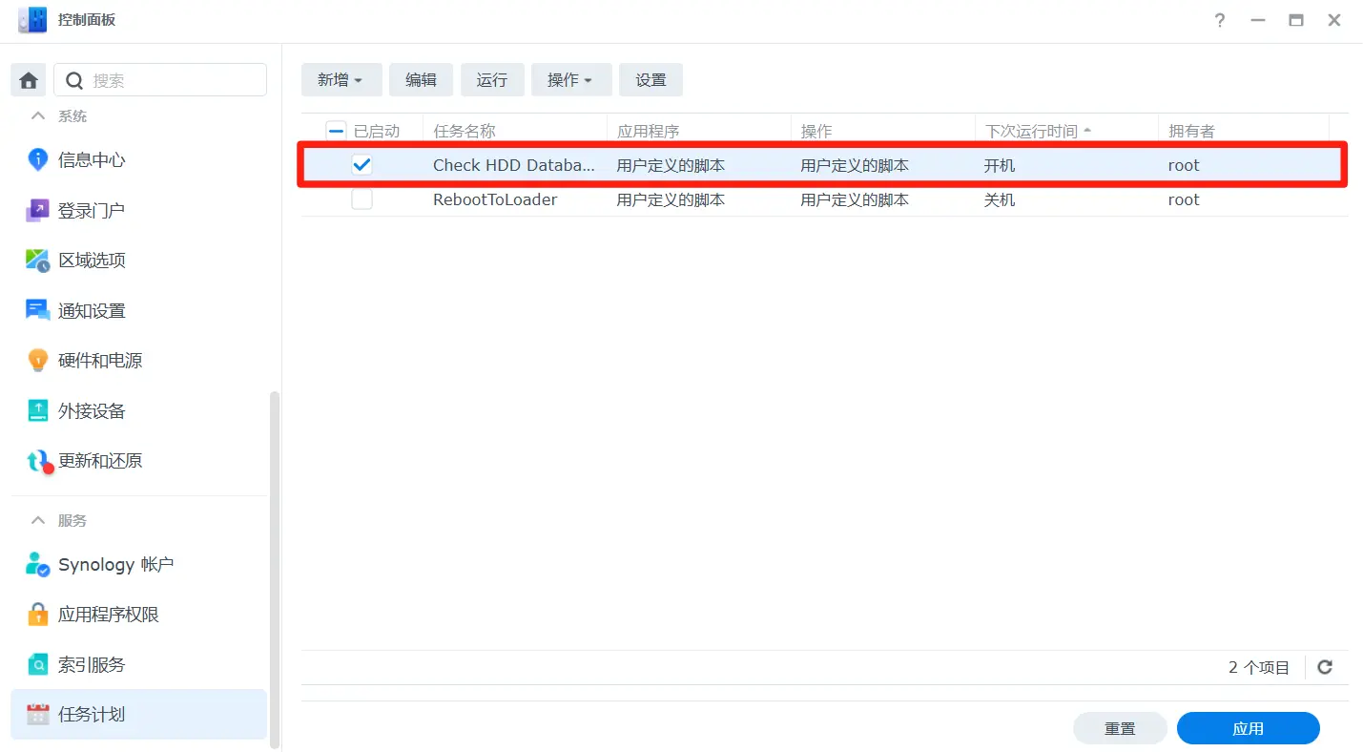This screenshot has width=1363, height=752.
Task: Open 信息中心 info center icon
Action: (x=37, y=160)
